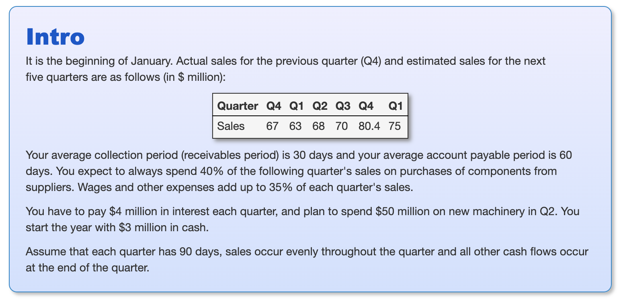This screenshot has width=623, height=304.
Task: Click the last Q1 column header
Action: [396, 106]
